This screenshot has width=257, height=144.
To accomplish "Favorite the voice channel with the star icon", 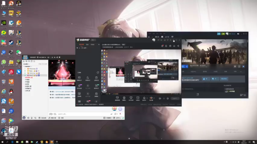I will (52, 57).
